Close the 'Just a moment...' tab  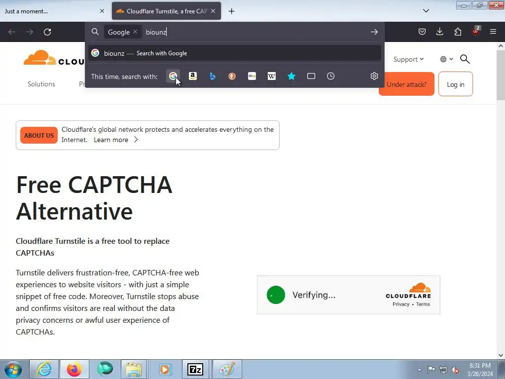coord(102,11)
